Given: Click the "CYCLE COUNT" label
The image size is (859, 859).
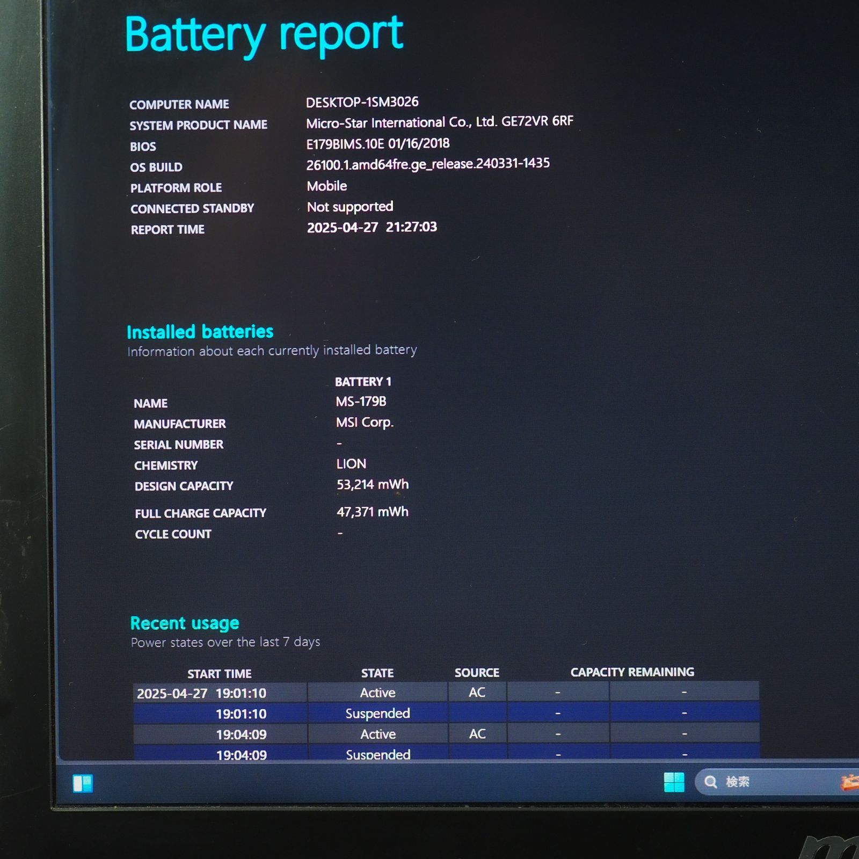Looking at the screenshot, I should 173,534.
